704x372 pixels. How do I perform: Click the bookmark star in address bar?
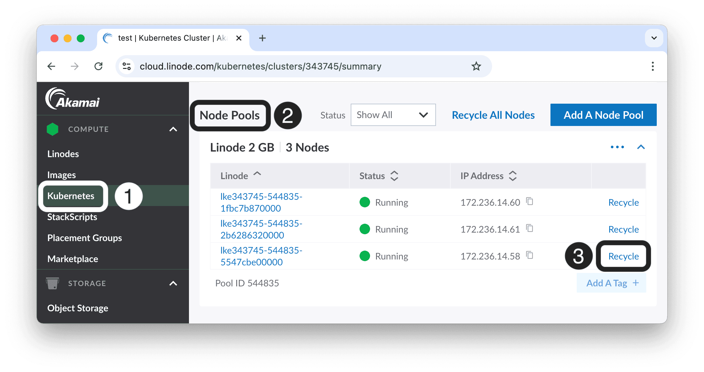476,66
